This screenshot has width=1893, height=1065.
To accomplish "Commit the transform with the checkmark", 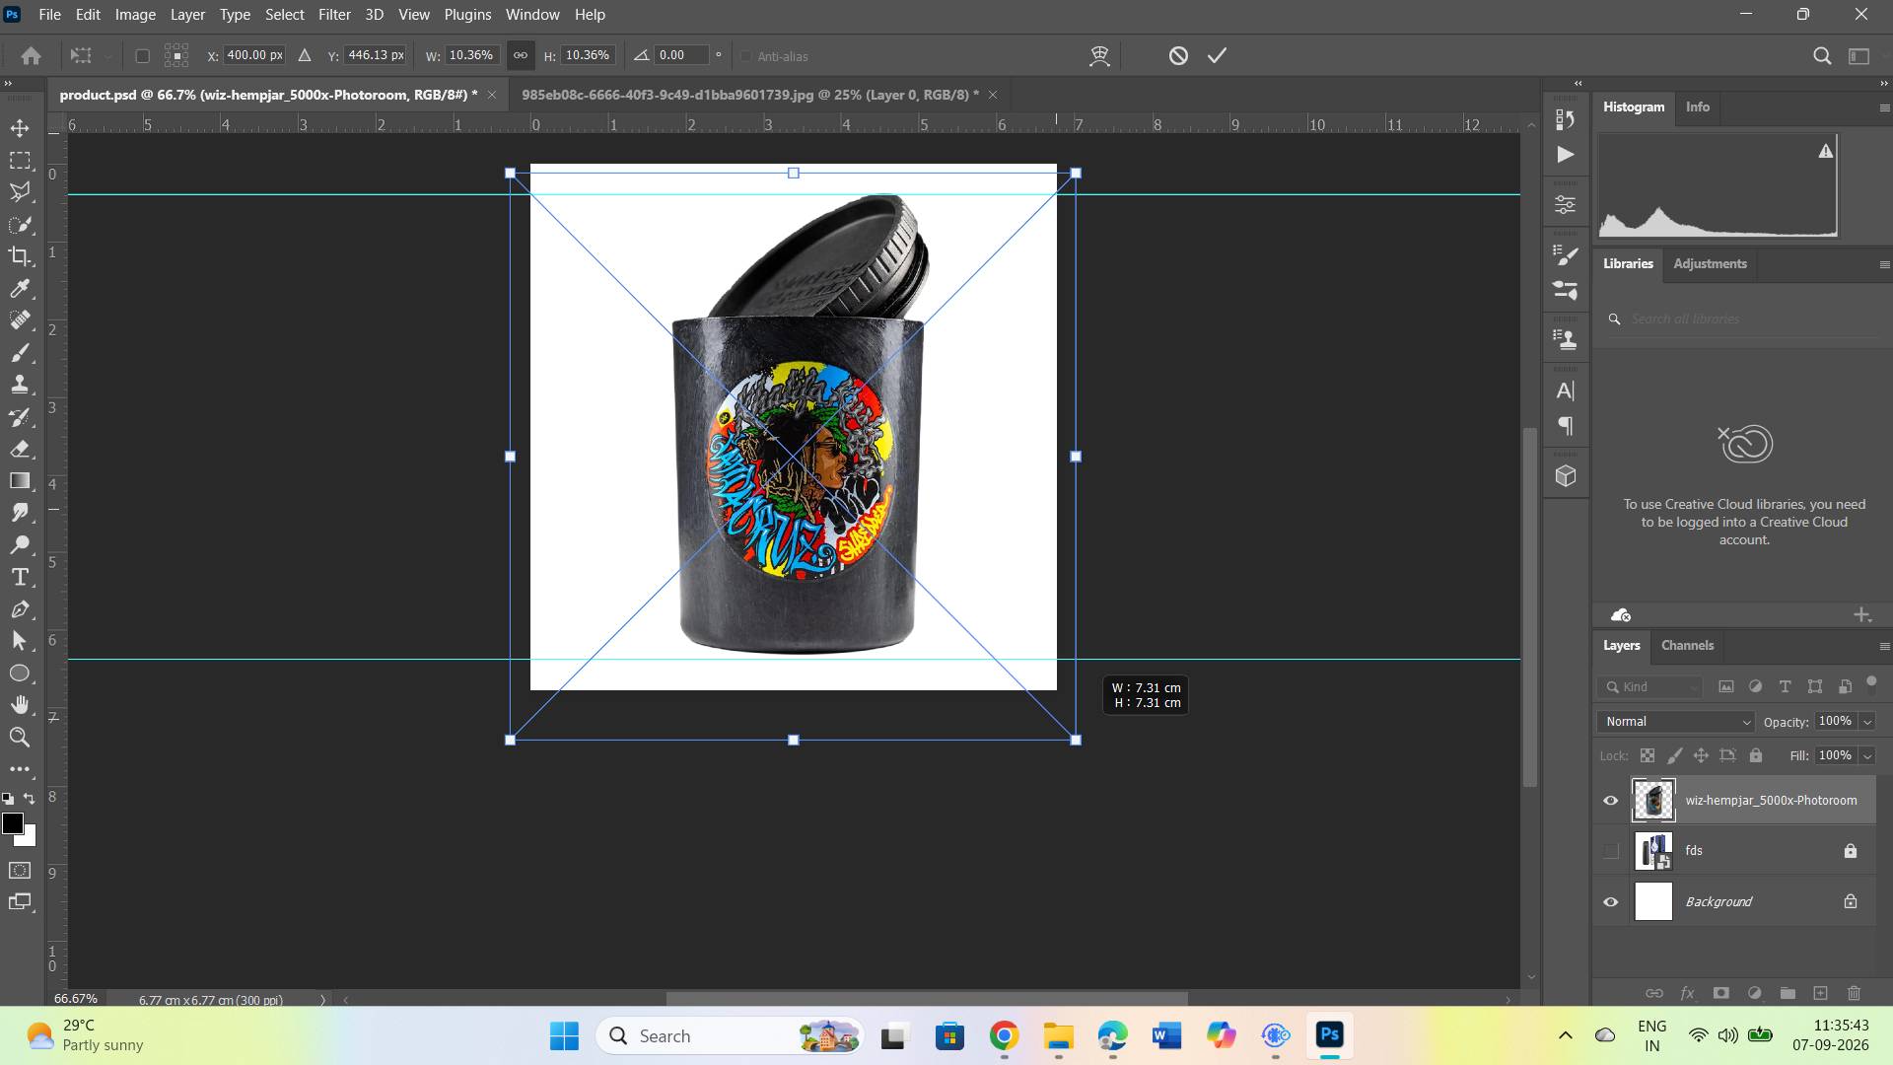I will point(1218,56).
